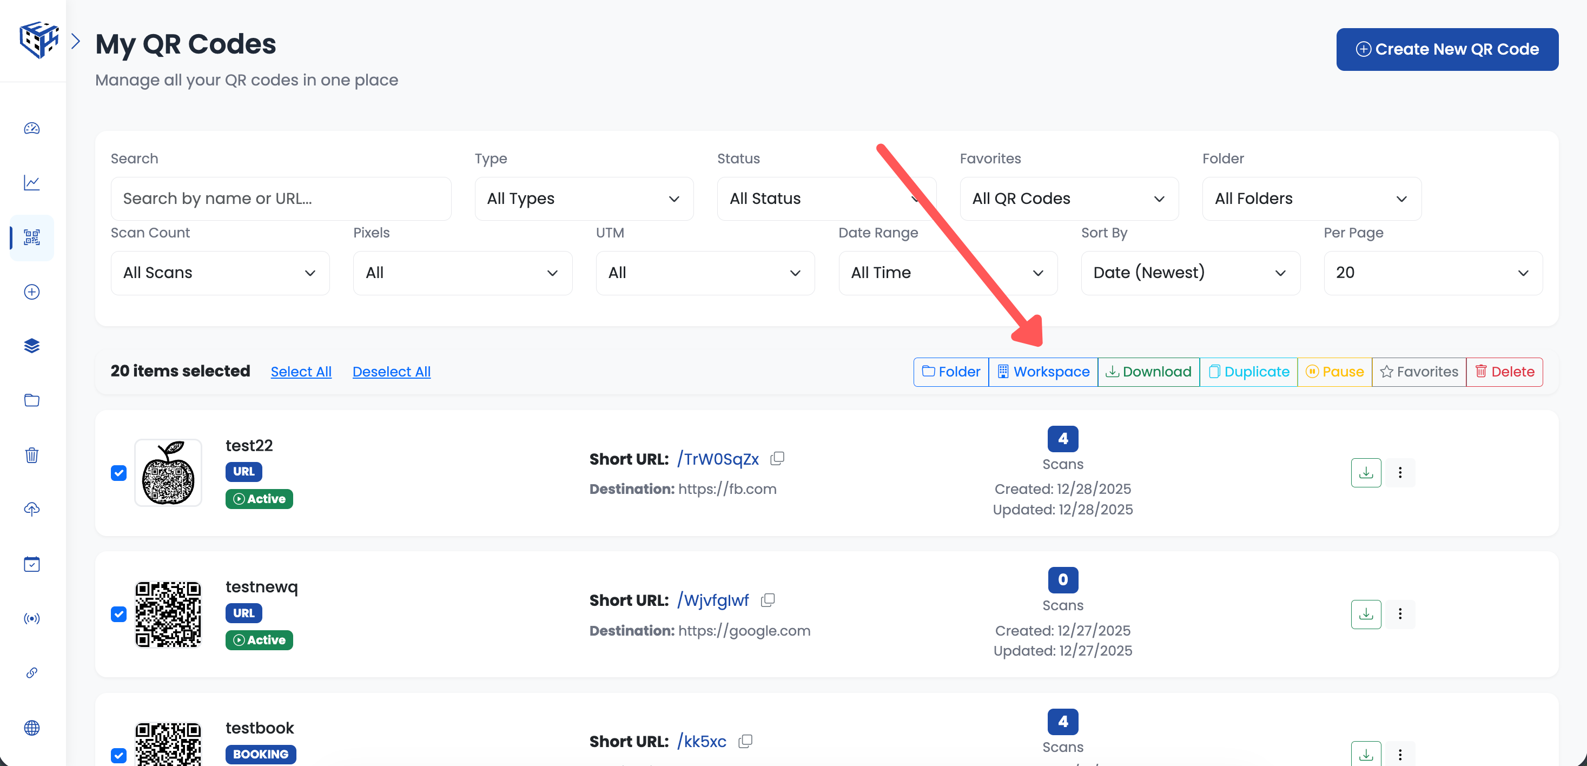Open the Sort By Date (Newest) dropdown

1189,273
